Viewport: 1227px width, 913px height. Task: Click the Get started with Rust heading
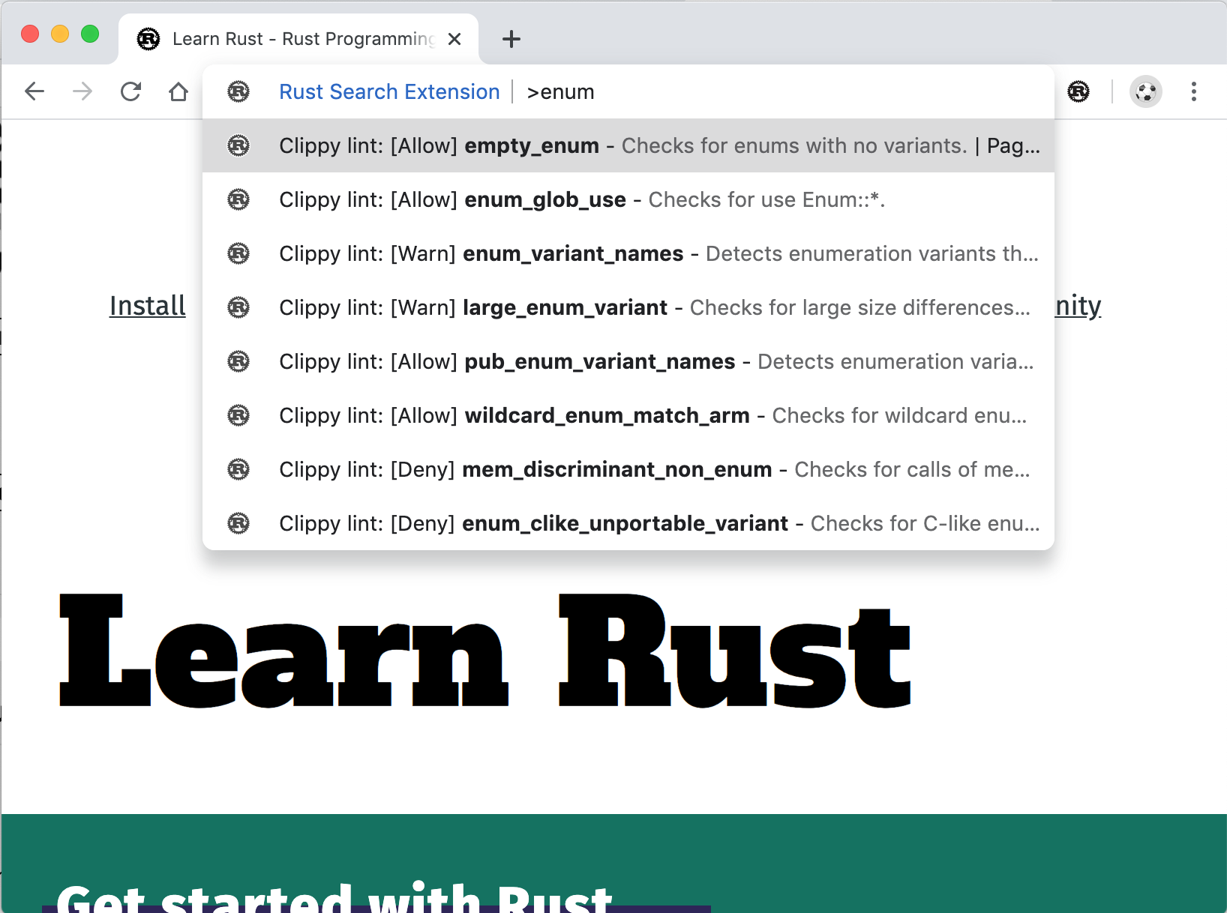(334, 897)
